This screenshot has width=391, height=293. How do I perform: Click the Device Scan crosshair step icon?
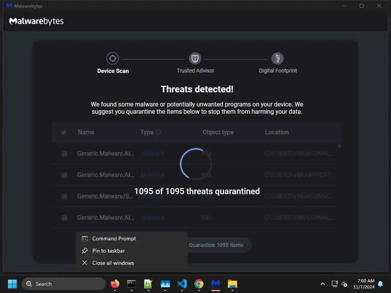113,58
